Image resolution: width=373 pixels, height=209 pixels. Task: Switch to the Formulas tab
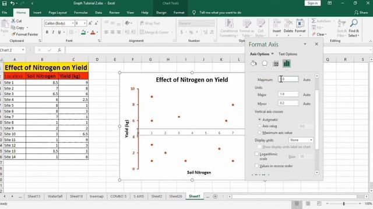pos(81,13)
